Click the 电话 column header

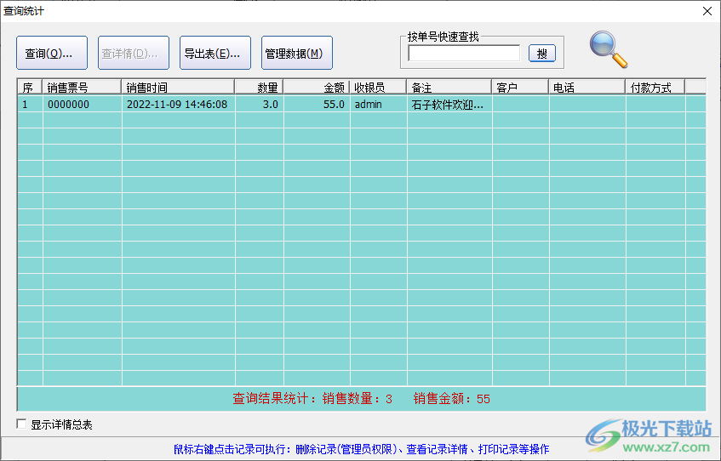[587, 88]
